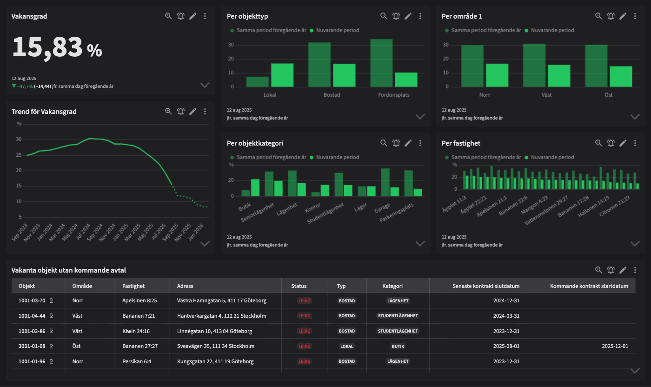Image resolution: width=651 pixels, height=387 pixels.
Task: Sort table by Senaste kontrakt slutdatum
Action: point(486,286)
